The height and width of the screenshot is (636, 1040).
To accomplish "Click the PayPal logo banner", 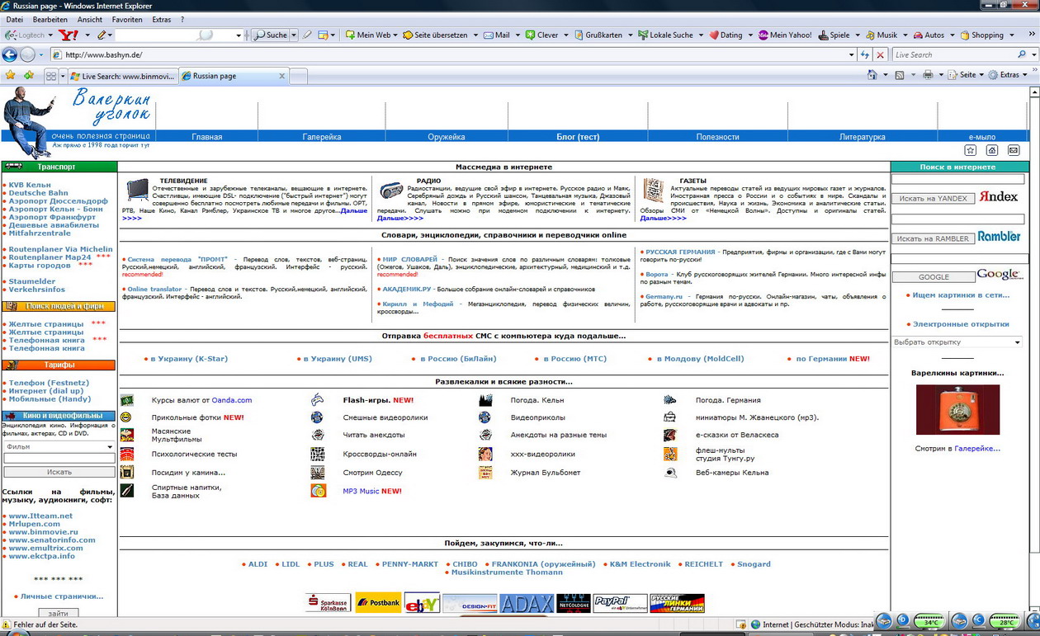I will 621,603.
